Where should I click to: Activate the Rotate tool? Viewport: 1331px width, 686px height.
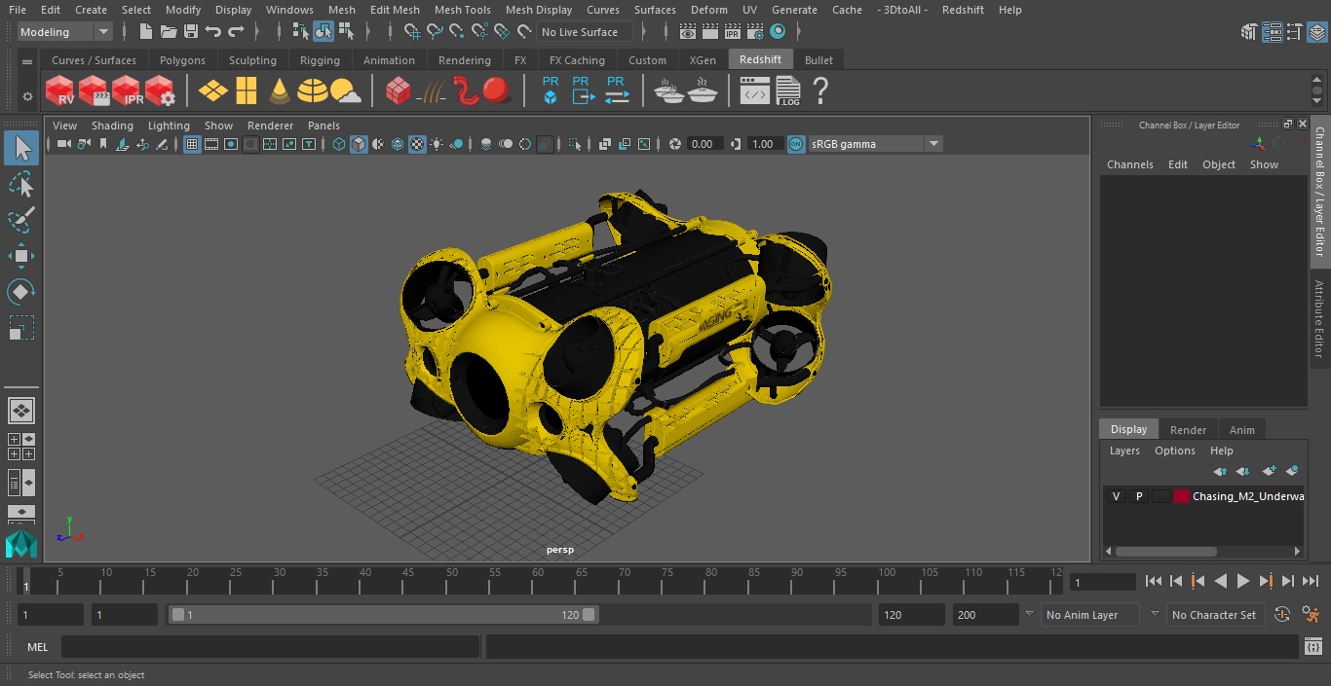pos(20,292)
